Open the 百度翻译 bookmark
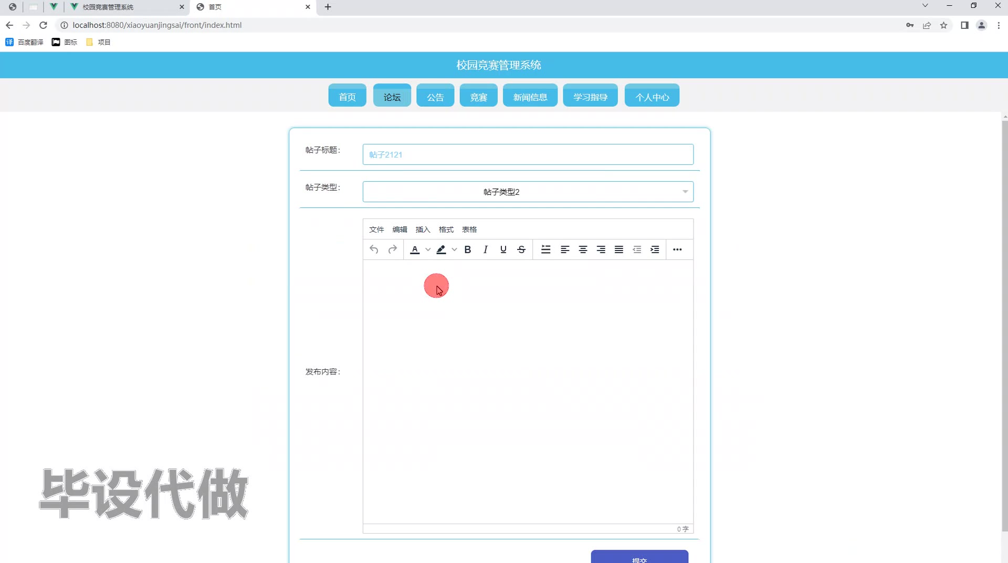The width and height of the screenshot is (1008, 563). click(24, 42)
